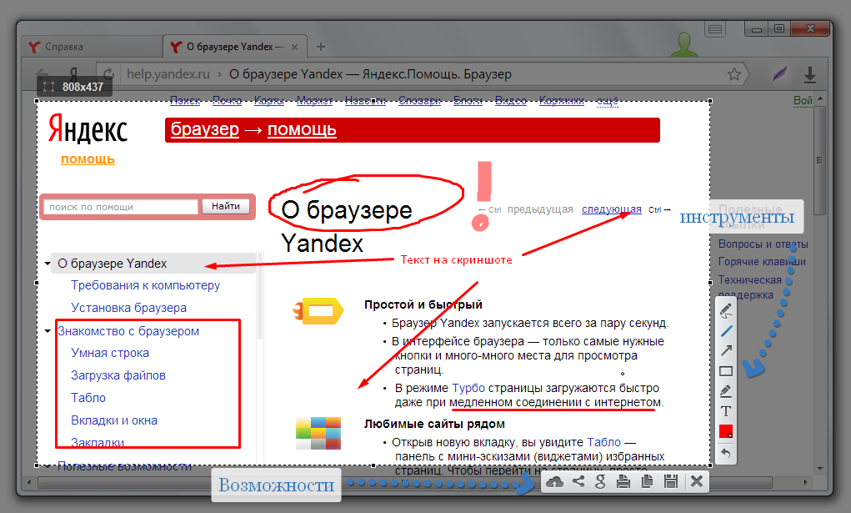Open the 'следующая' page link
The height and width of the screenshot is (513, 851).
click(x=611, y=209)
